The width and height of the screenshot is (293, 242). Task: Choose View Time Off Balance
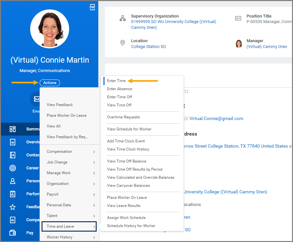coord(127,161)
